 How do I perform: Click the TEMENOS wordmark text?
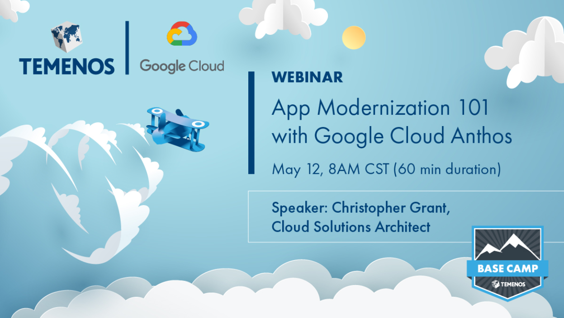pos(66,66)
